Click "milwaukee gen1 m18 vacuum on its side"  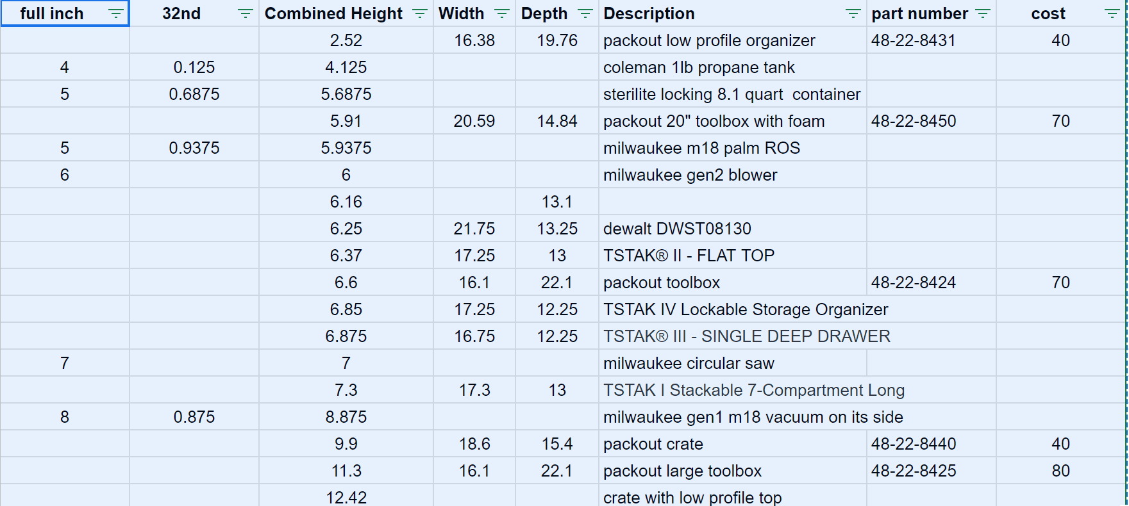753,417
